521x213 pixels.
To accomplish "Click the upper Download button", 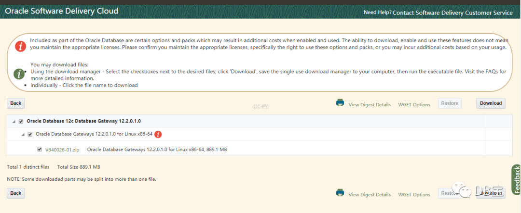I will coord(491,103).
